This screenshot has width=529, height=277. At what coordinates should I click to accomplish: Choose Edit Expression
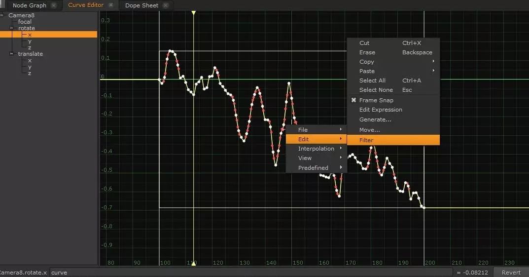tap(393, 110)
